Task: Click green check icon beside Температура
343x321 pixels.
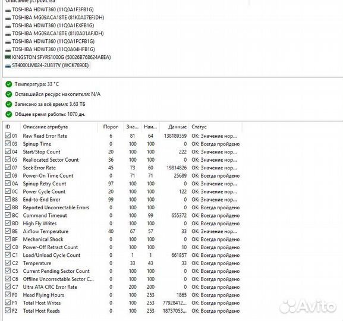Action: tap(9, 84)
